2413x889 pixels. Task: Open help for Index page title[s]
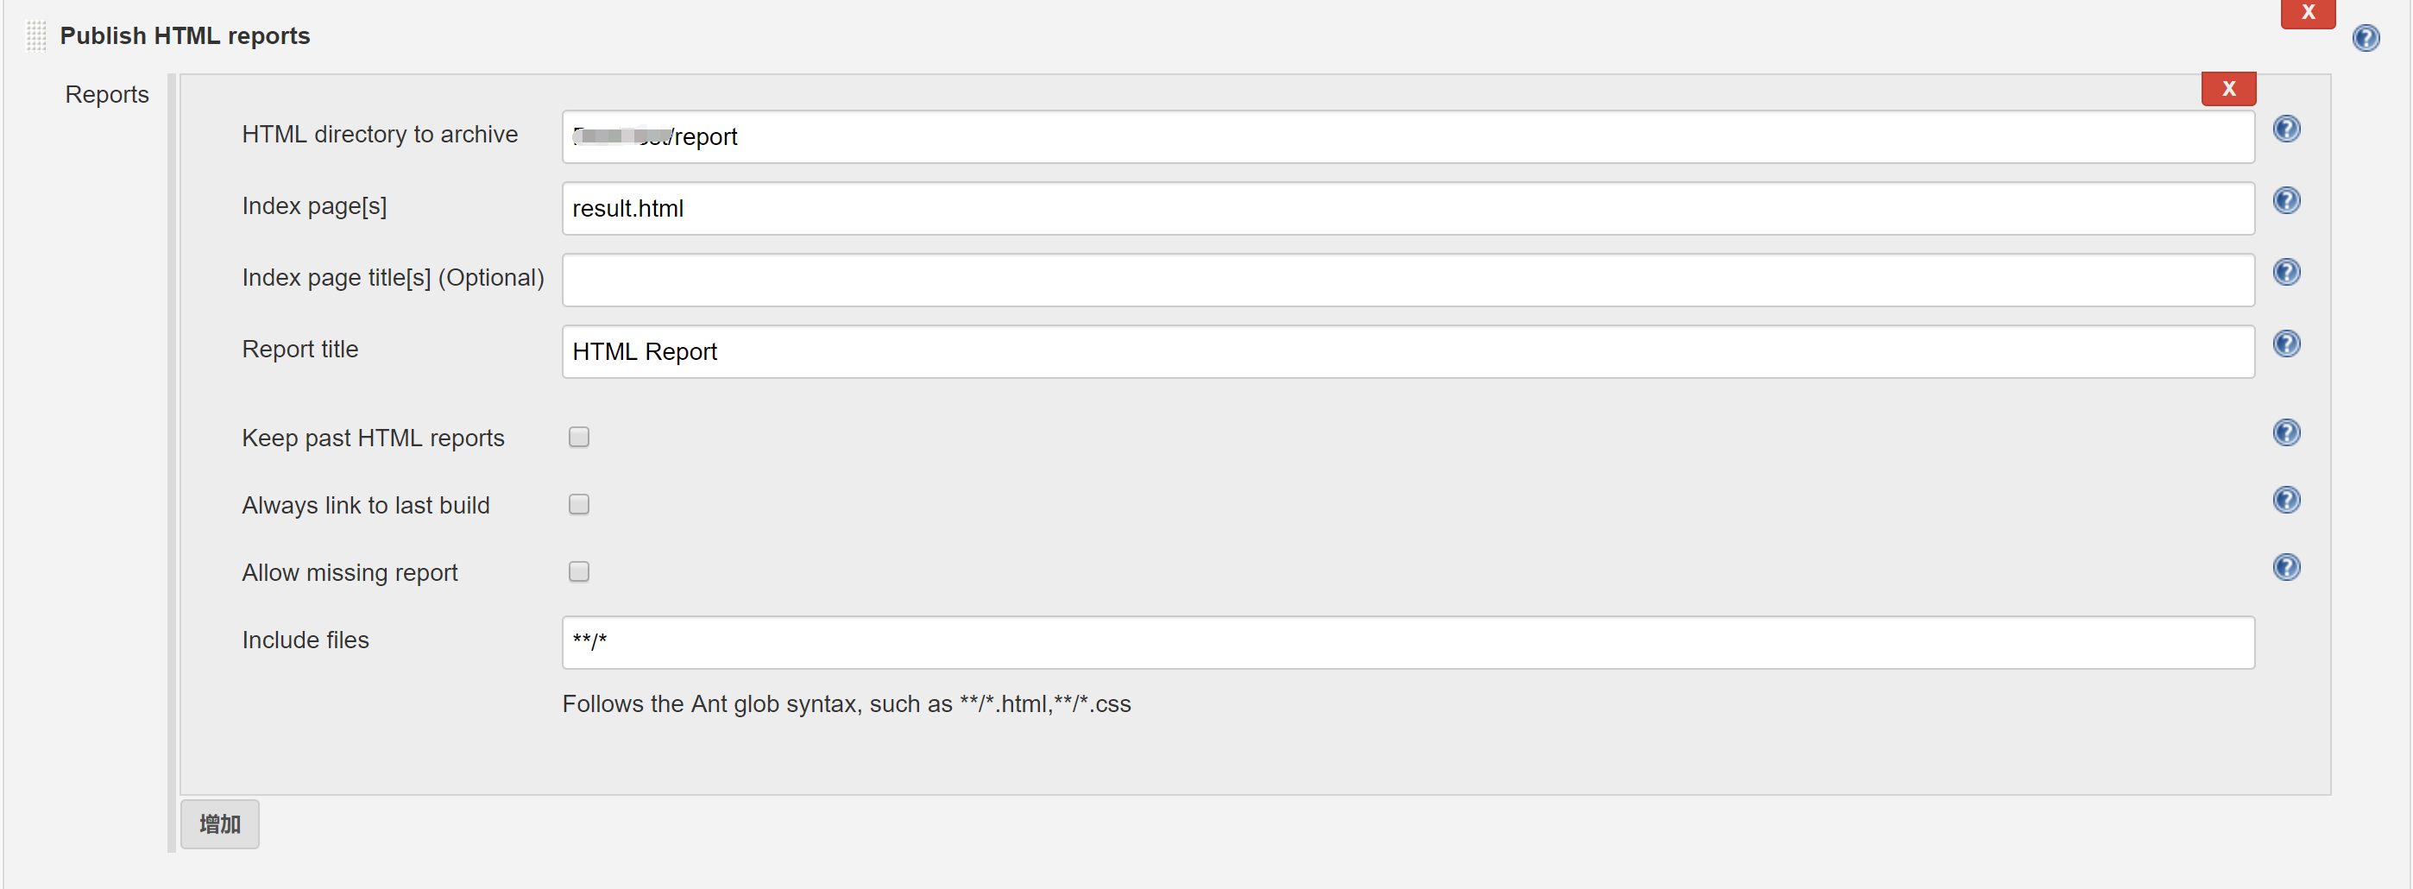(x=2285, y=272)
